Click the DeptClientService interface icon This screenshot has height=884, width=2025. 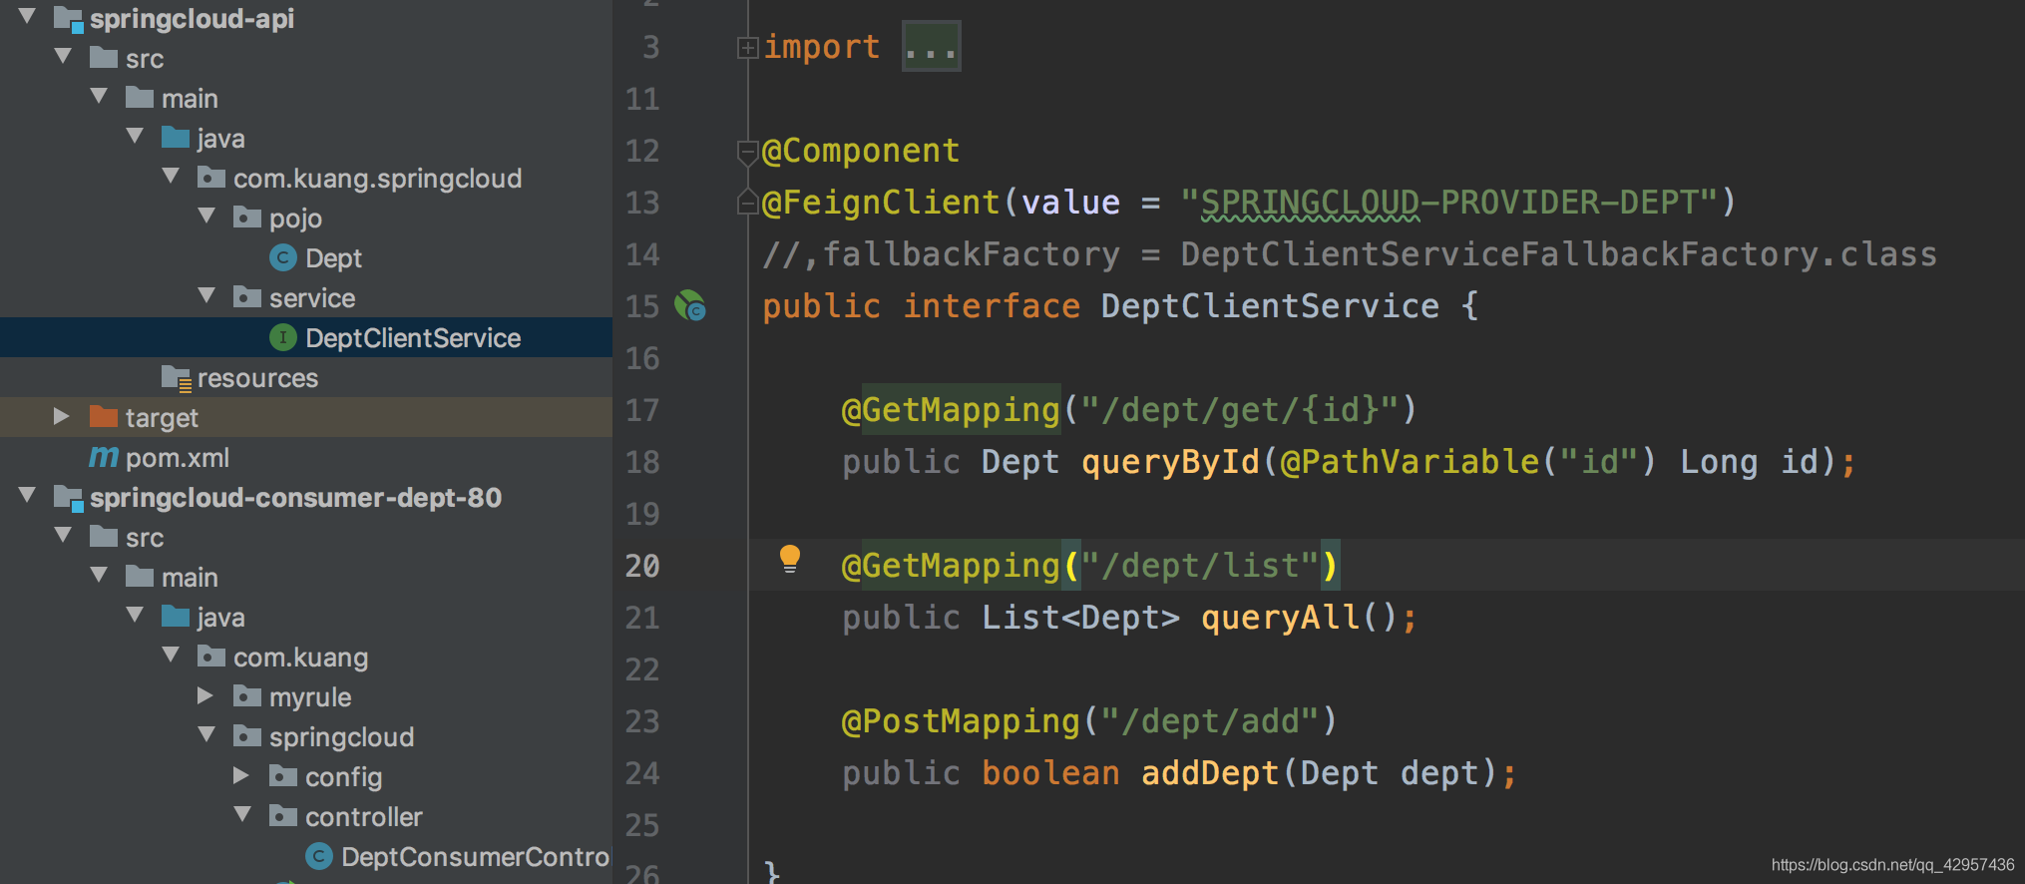[283, 337]
